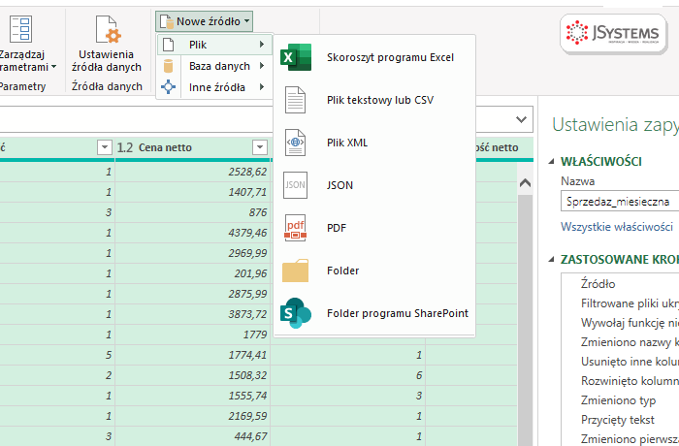Screen dimensions: 679x446
Task: Click cell with value 444,67
Action: [193, 436]
